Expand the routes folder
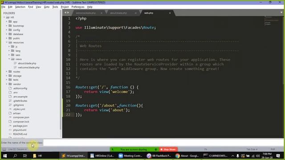Viewport: 285px width, 160px height. pos(7,72)
